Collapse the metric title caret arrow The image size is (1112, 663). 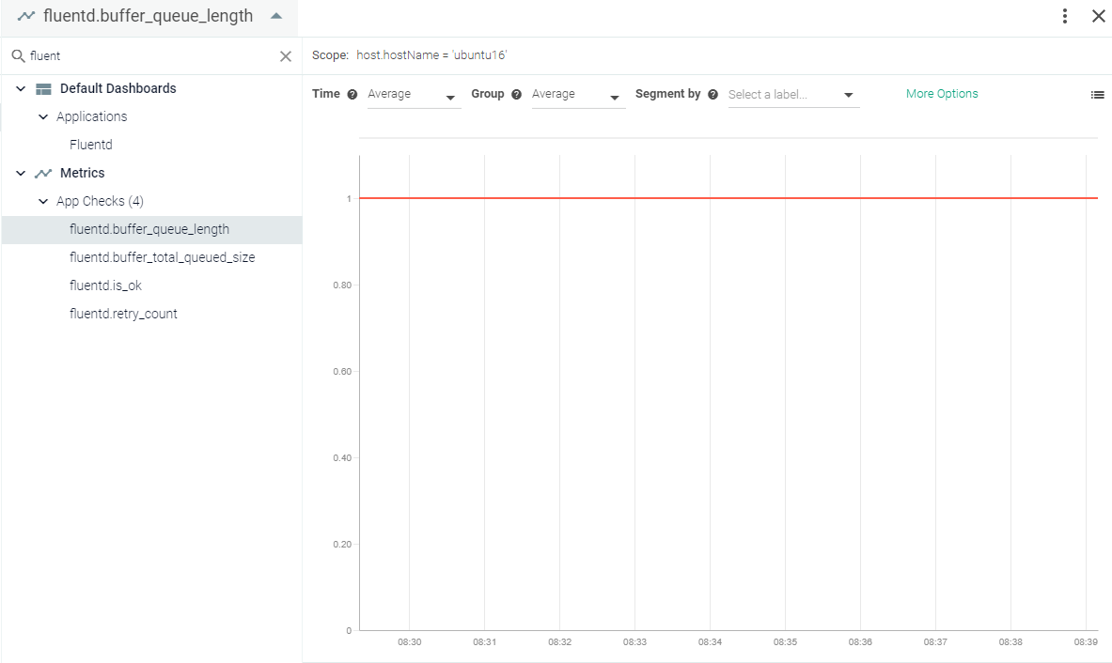tap(276, 16)
